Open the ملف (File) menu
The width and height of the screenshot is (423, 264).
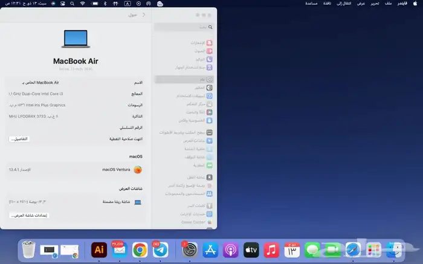coord(388,4)
